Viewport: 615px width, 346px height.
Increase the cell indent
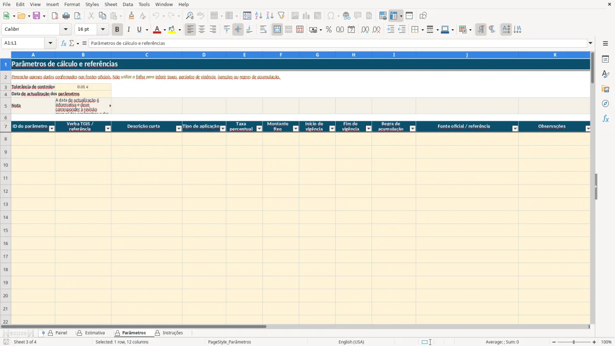pos(391,30)
